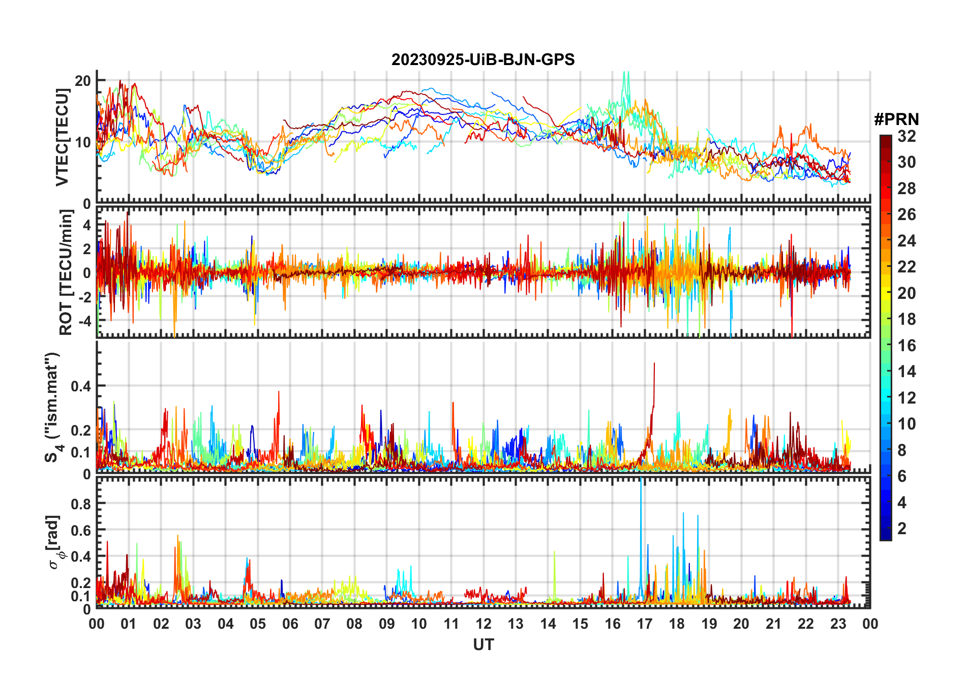Click the 05 hour tick label

tap(258, 624)
